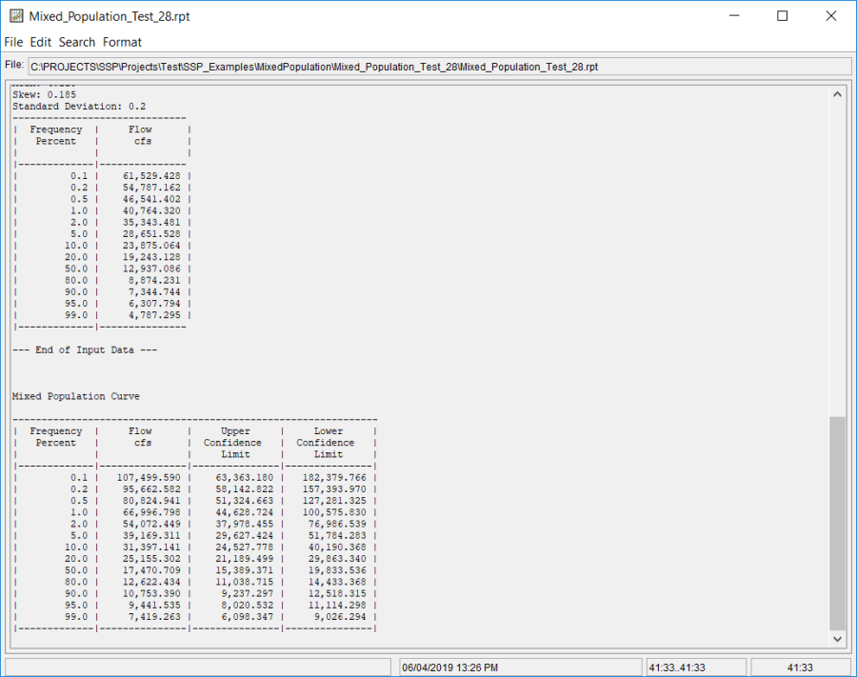The width and height of the screenshot is (857, 677).
Task: Click mixed curve flow 12,622.434
Action: [x=151, y=583]
